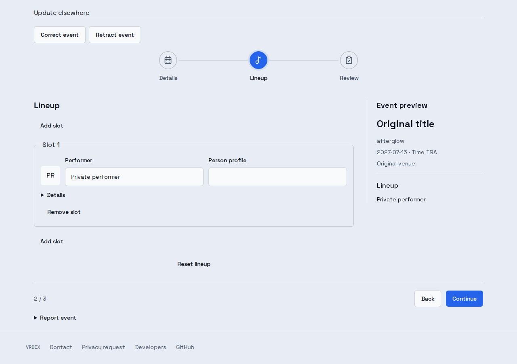Screen dimensions: 517x364
Task: Open the Privacy request link
Action: pyautogui.click(x=103, y=347)
